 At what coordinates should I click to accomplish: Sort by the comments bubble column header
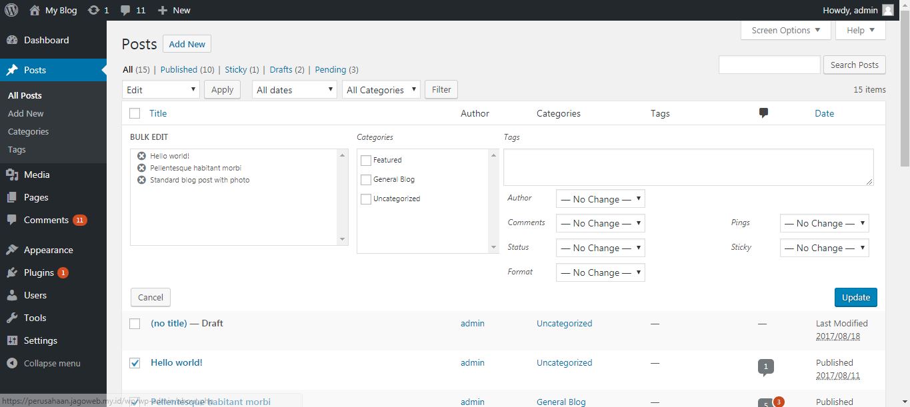(x=763, y=113)
